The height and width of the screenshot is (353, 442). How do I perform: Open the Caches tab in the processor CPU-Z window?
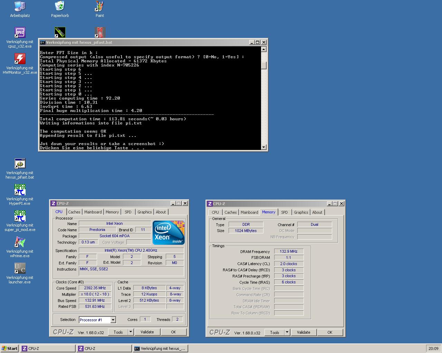74,212
